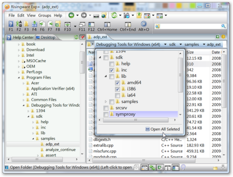Click adp_ext breadcrumb segment
This screenshot has height=177, width=233.
(x=214, y=45)
